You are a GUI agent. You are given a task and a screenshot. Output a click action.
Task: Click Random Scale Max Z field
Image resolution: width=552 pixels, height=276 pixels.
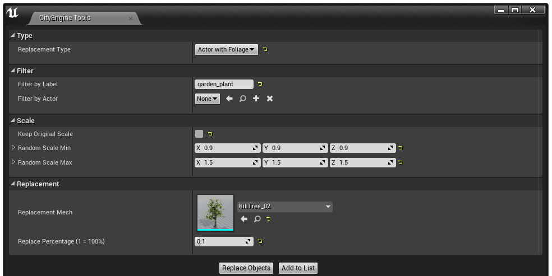362,162
